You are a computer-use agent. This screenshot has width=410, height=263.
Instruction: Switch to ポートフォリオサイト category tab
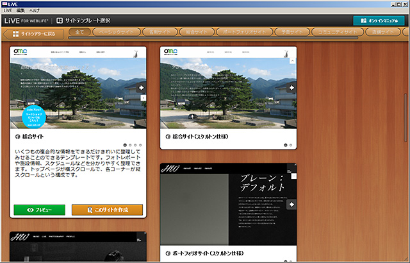[x=241, y=31]
